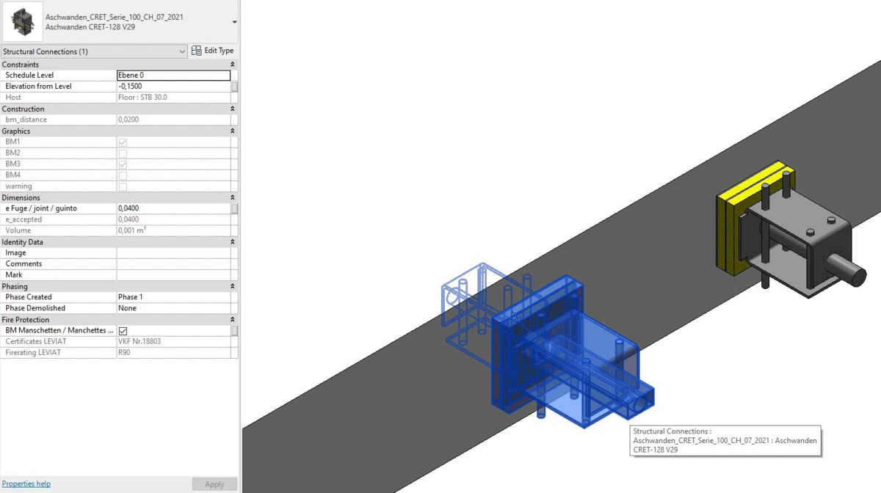Collapse the Identity Data section

pos(233,241)
